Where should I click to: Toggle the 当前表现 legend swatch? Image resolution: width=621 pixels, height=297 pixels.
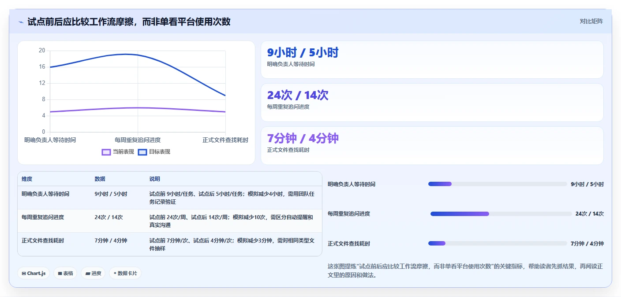(x=106, y=152)
